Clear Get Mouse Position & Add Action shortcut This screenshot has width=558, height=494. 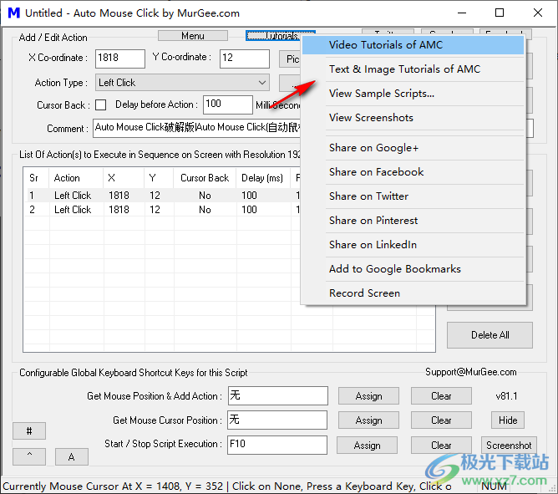point(441,396)
